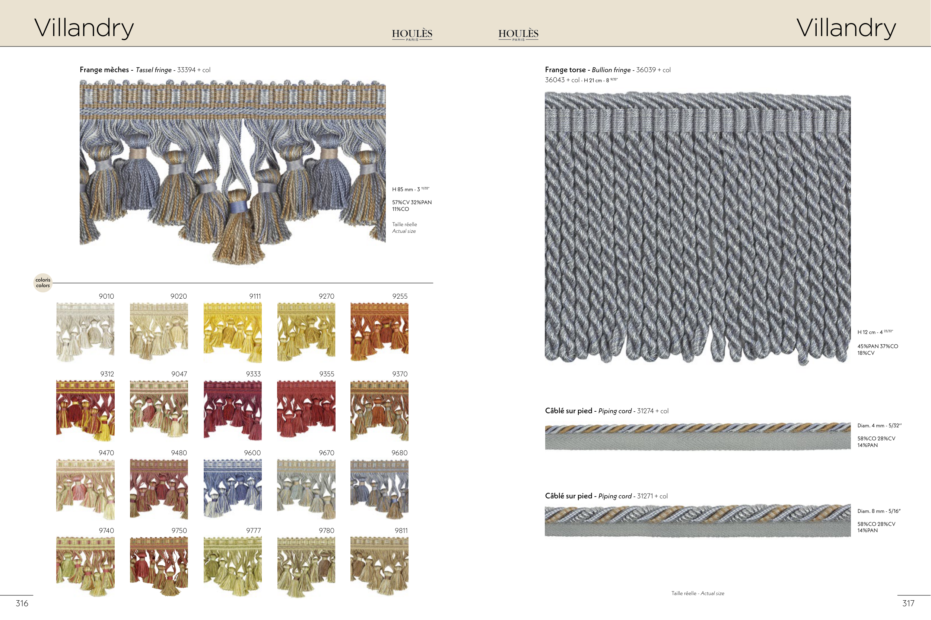Click the bullion fringe 36039 image
This screenshot has height=620, width=931.
698,227
